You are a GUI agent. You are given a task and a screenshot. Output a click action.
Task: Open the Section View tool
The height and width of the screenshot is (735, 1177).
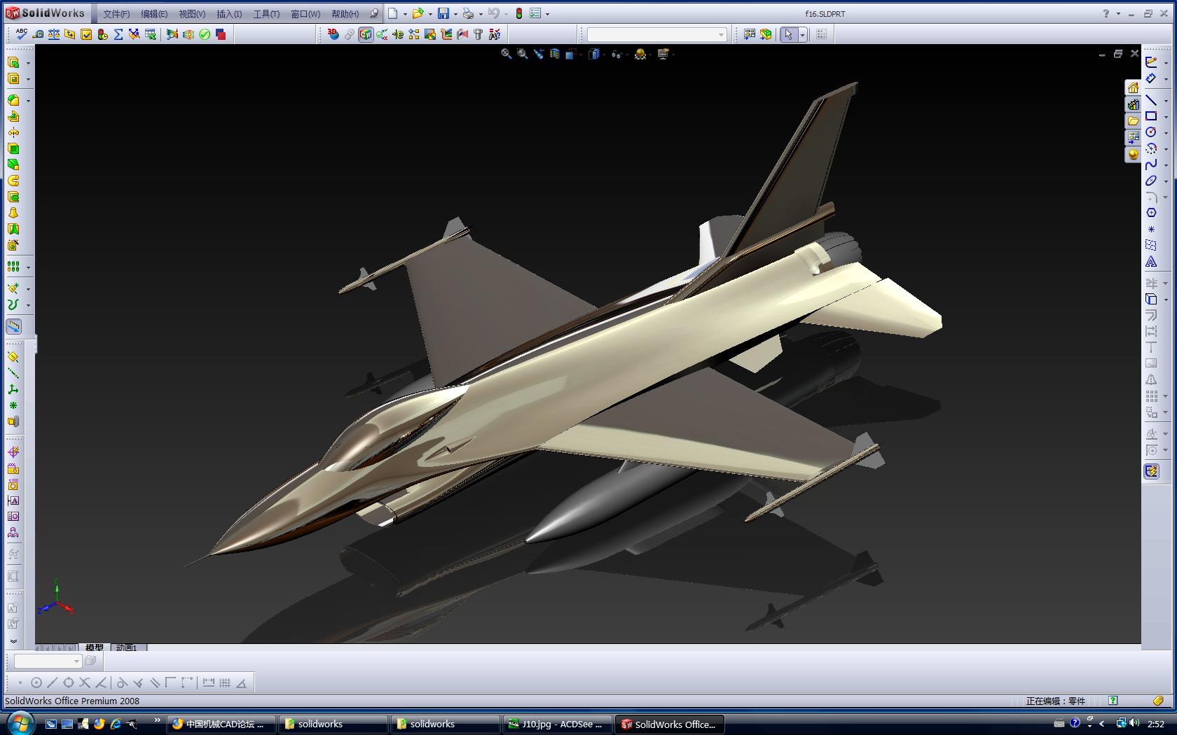(x=554, y=54)
